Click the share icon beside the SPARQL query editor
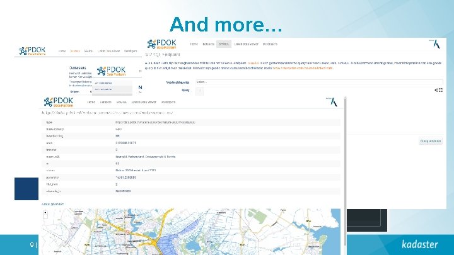Image resolution: width=454 pixels, height=255 pixels. tap(436, 90)
